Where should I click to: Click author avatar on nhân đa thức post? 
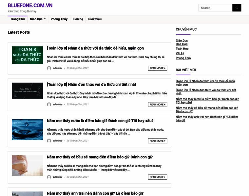(x=49, y=68)
